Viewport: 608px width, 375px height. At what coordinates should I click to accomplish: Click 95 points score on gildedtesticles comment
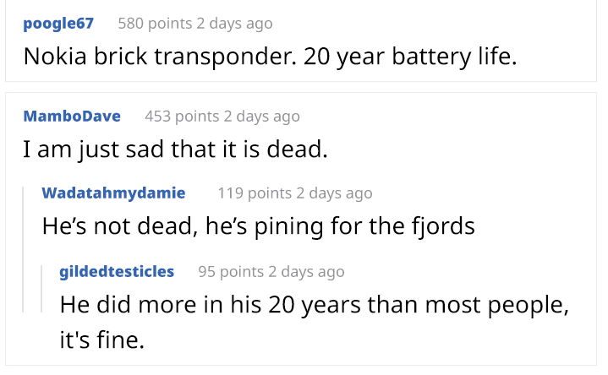231,272
